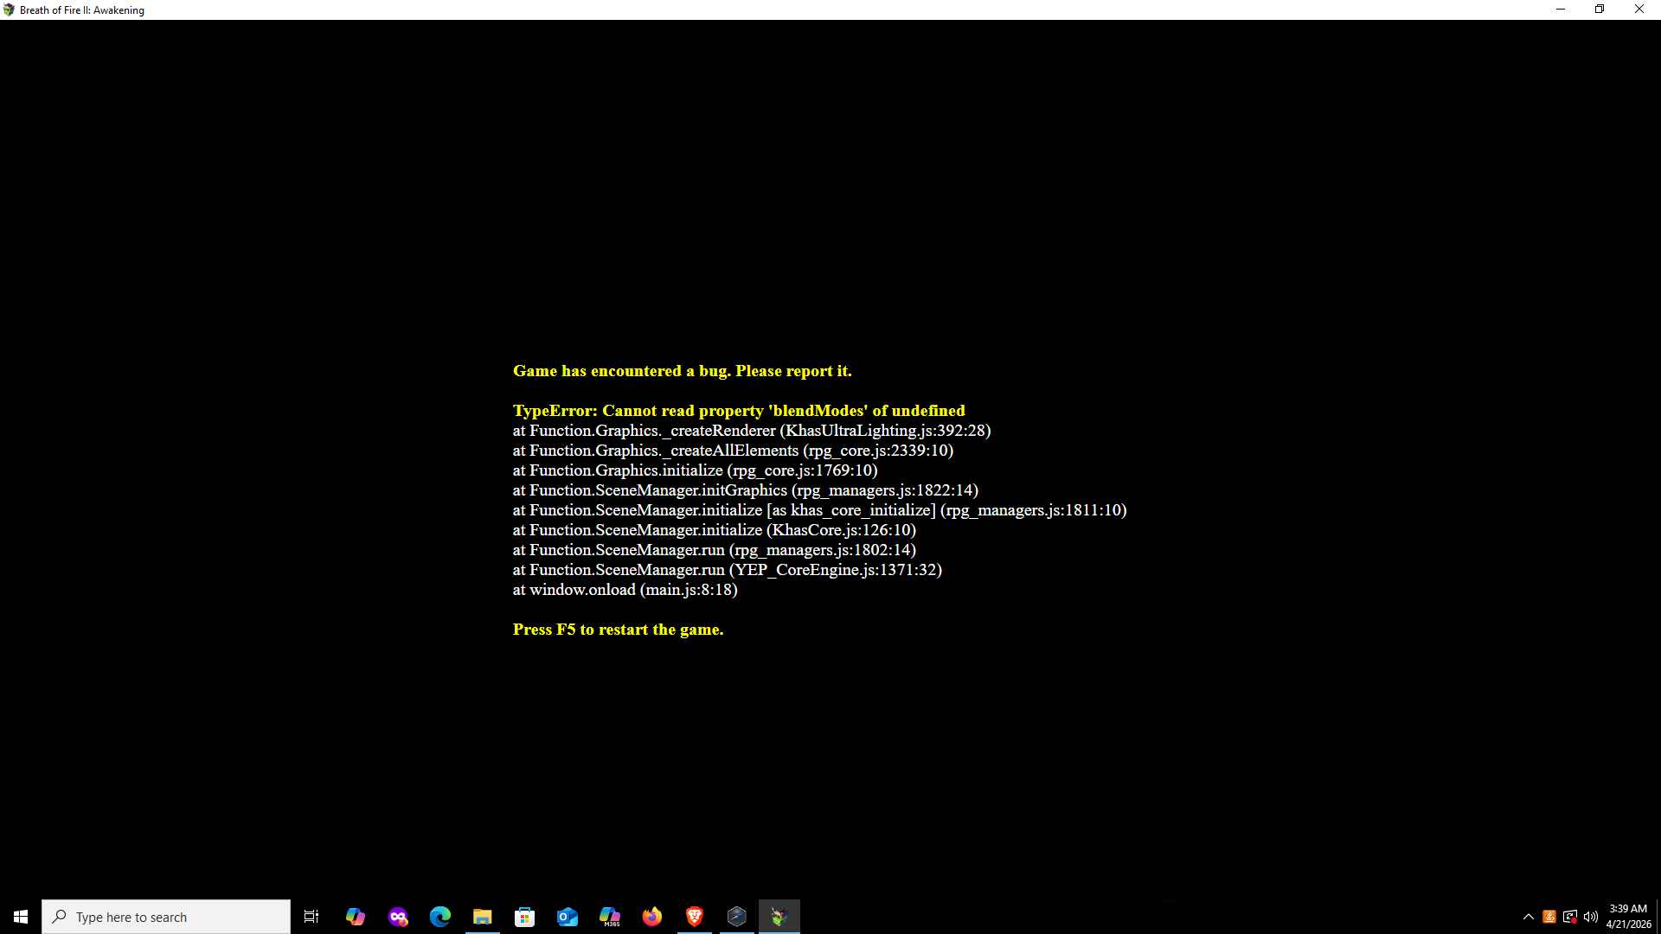Show hidden system tray icons
Image resolution: width=1661 pixels, height=934 pixels.
click(x=1529, y=917)
